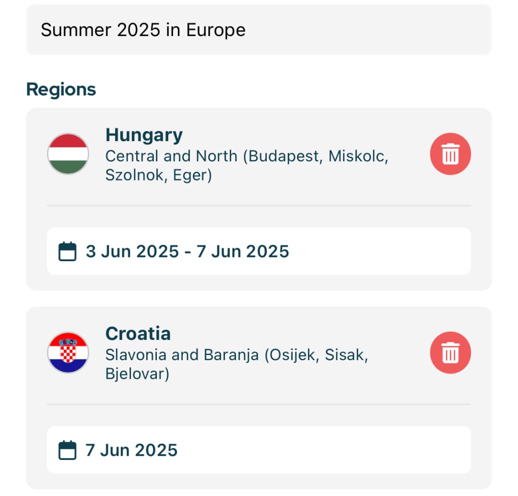Open the Croatia 7 Jun 2025 date picker
The height and width of the screenshot is (496, 518).
131,450
